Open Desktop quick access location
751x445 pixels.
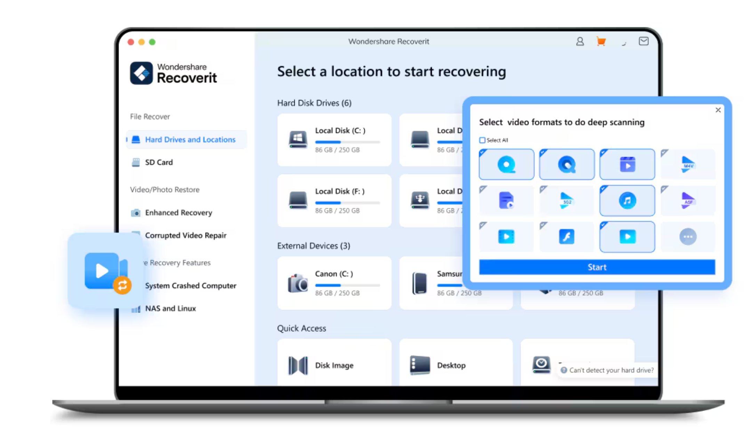pos(456,362)
